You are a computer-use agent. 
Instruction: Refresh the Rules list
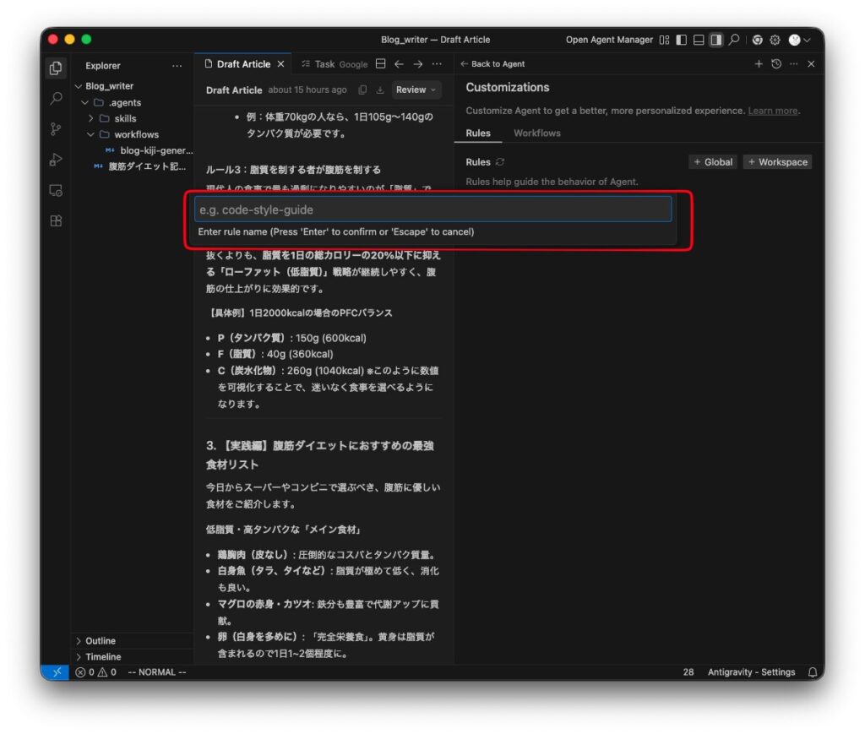(x=500, y=162)
